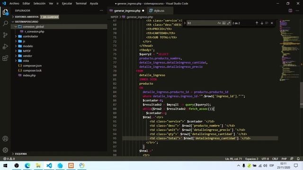Click the cursor position Lín. 95, col. 71
This screenshot has height=170, width=303.
coord(233,159)
